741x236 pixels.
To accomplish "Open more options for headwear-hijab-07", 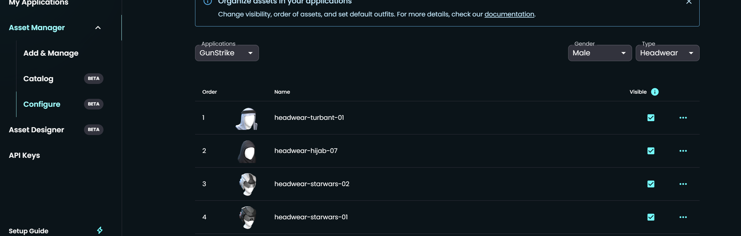I will [683, 151].
